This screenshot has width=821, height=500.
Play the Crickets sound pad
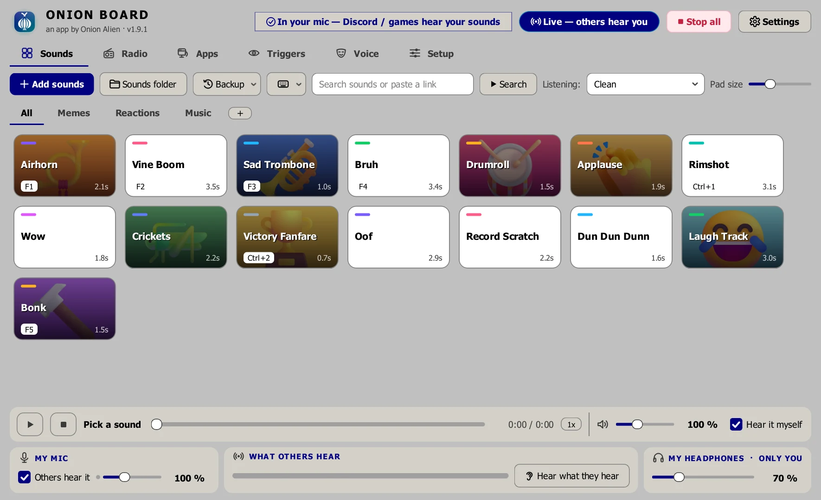(176, 237)
